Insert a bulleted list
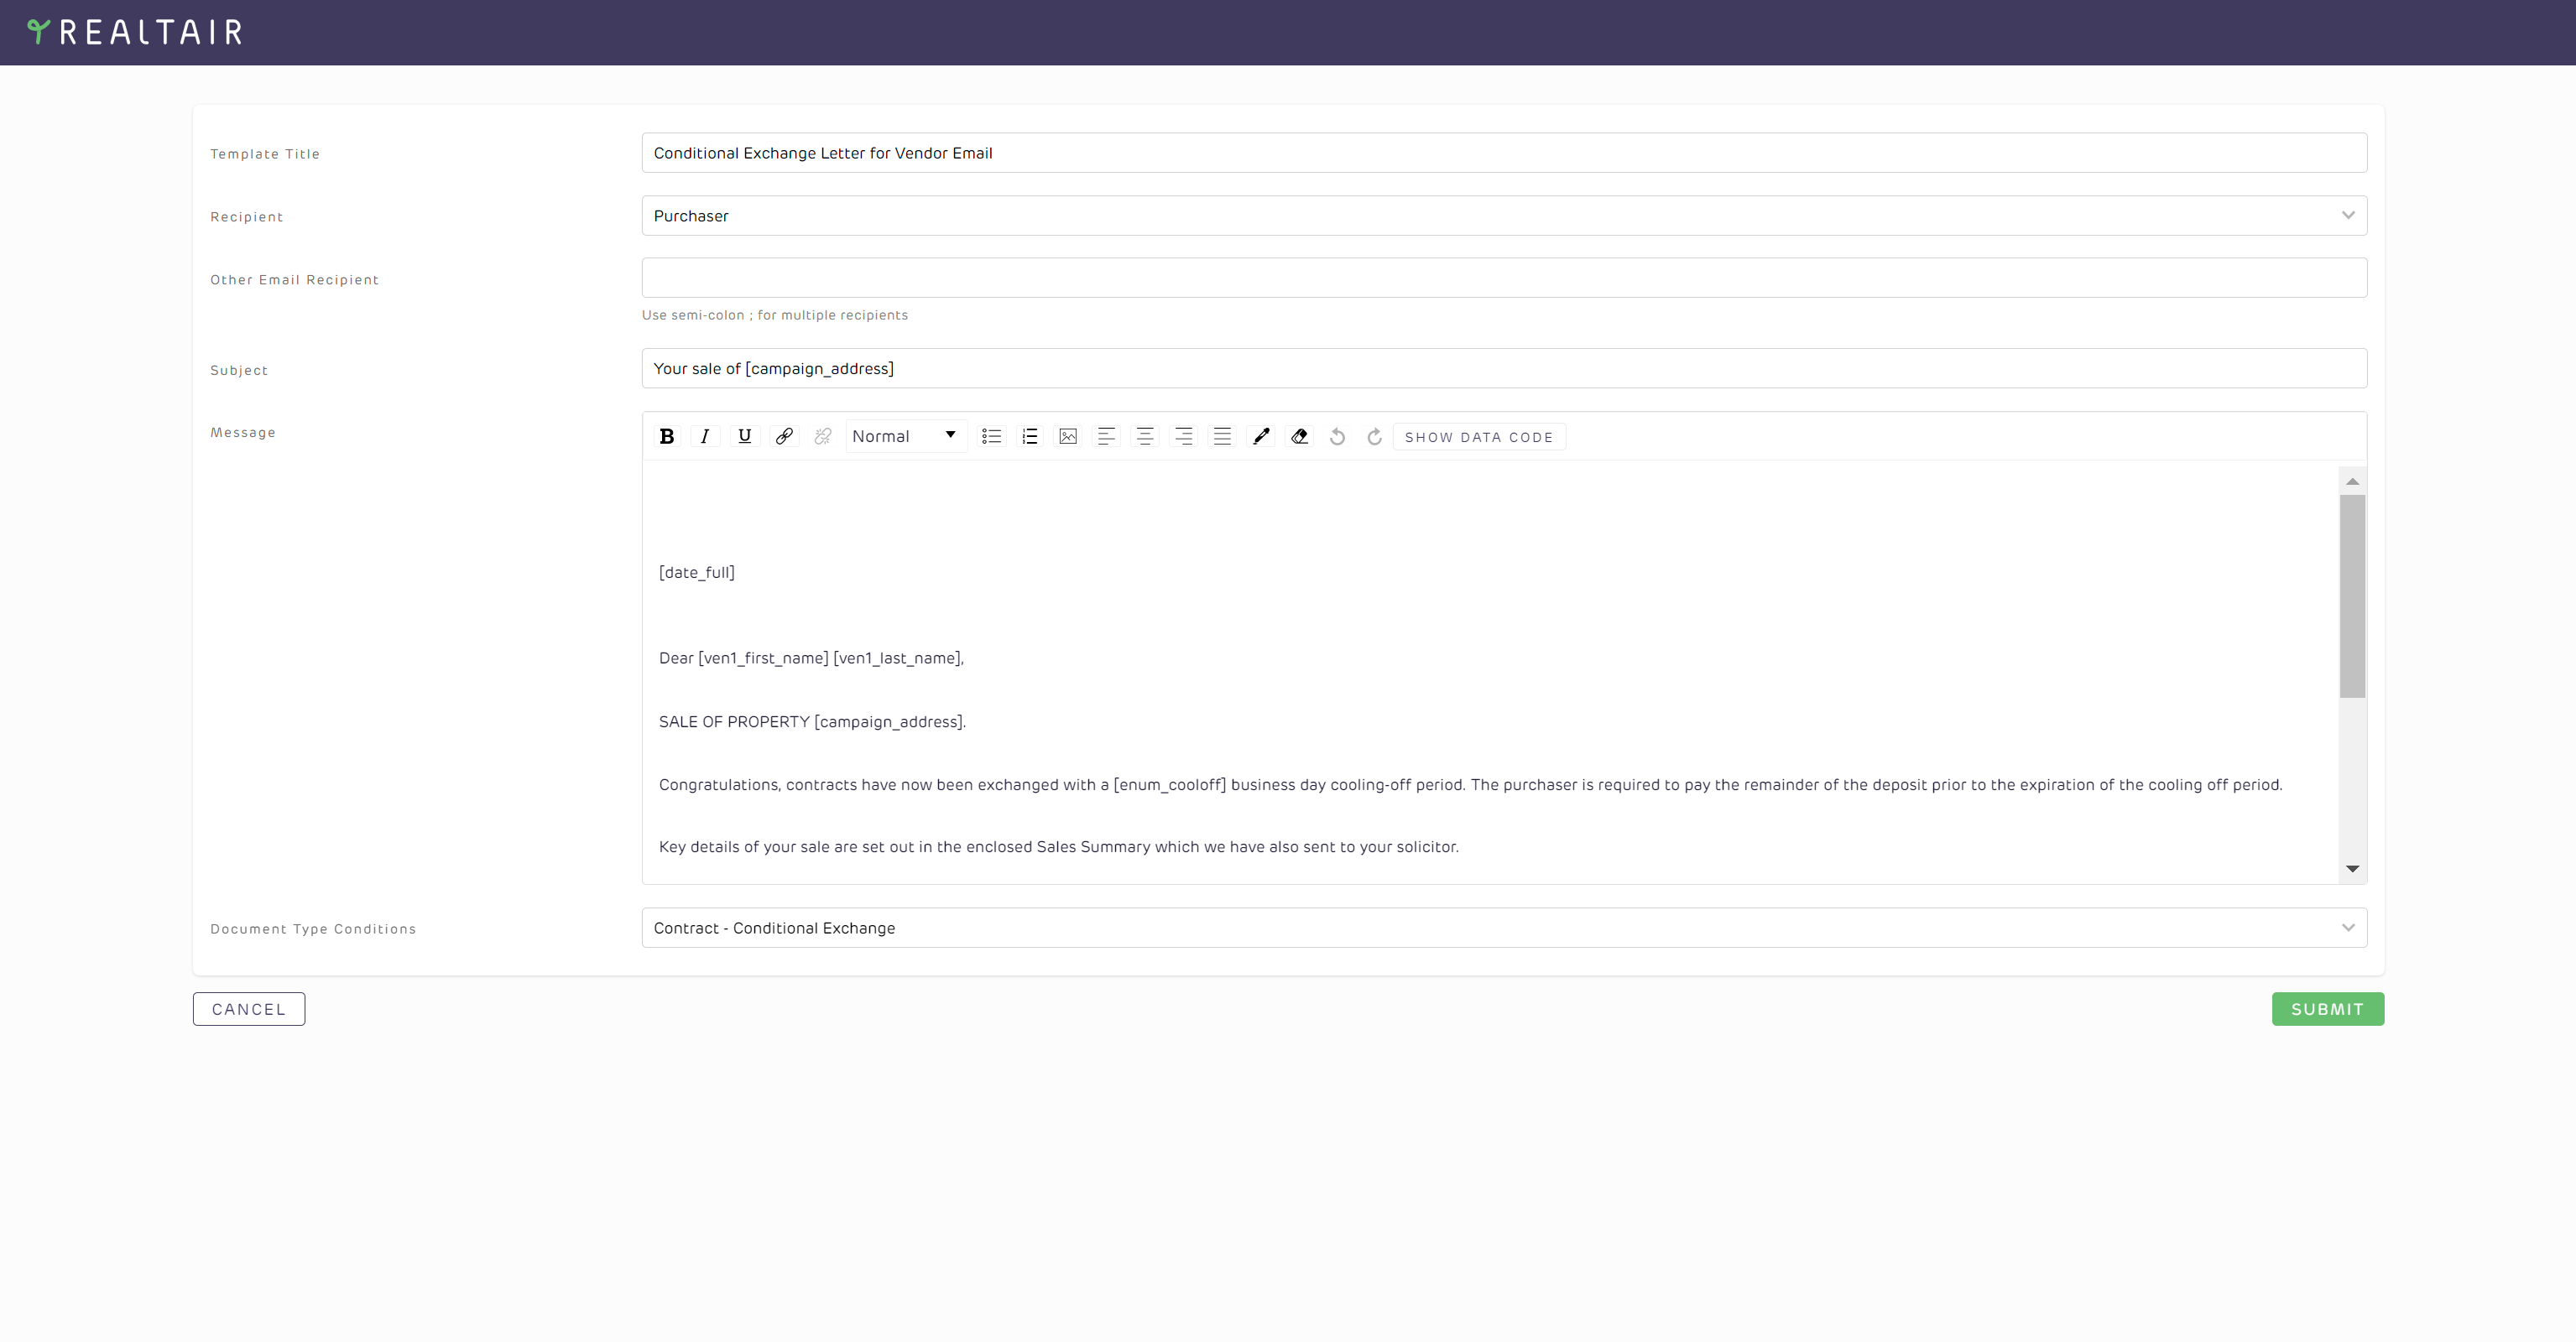The height and width of the screenshot is (1342, 2576). tap(991, 435)
